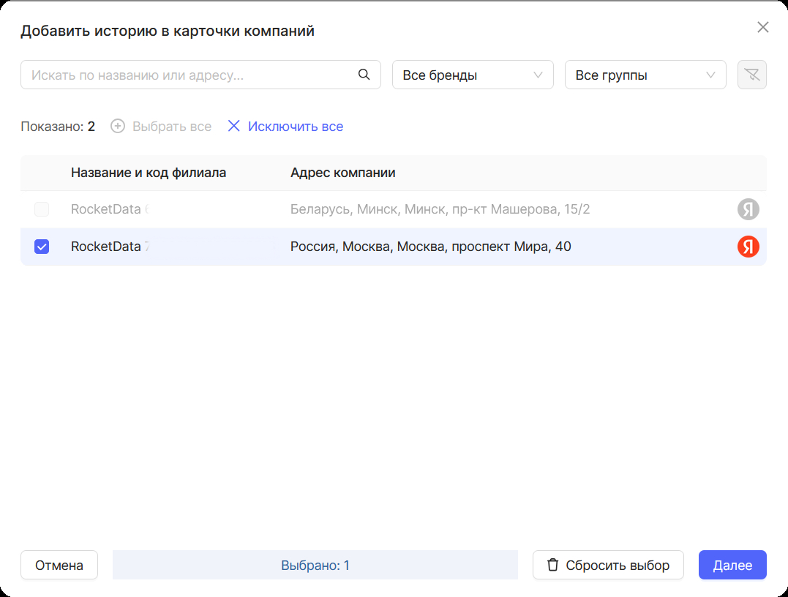Image resolution: width=788 pixels, height=597 pixels.
Task: Click the grey Yandex icon in Minsk row
Action: [748, 209]
